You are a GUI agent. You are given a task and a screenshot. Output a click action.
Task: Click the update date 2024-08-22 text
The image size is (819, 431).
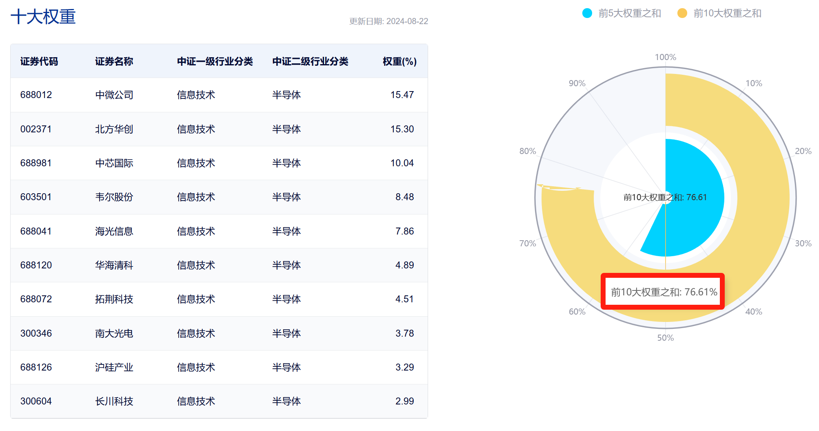[388, 21]
